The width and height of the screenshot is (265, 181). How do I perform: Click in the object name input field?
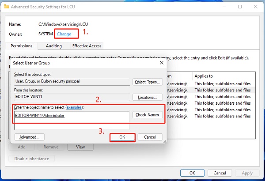pos(72,120)
